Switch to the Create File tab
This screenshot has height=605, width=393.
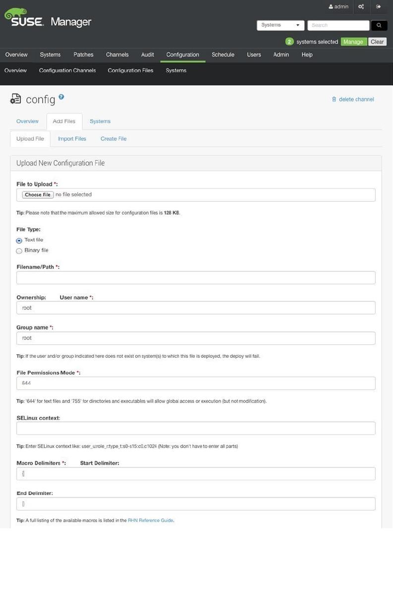coord(113,139)
